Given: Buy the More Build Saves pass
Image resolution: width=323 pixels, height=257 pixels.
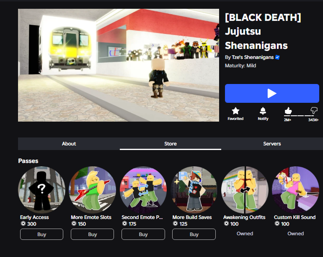Looking at the screenshot, I should 194,234.
